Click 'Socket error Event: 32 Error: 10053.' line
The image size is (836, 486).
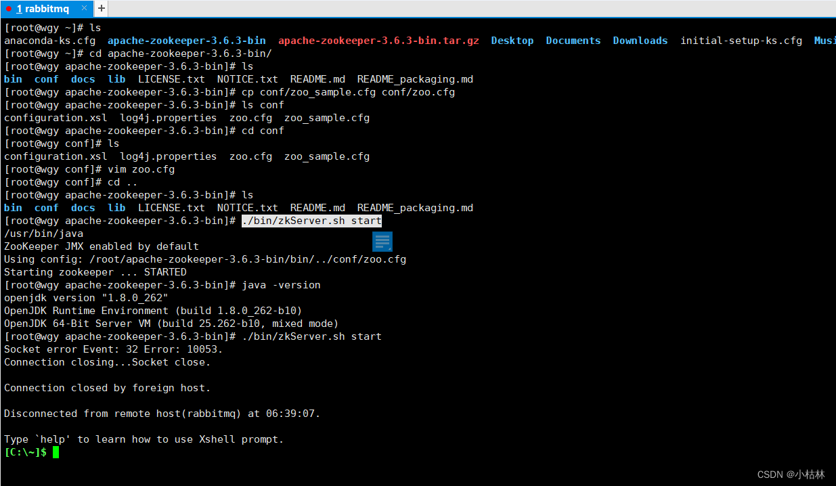[x=114, y=349]
